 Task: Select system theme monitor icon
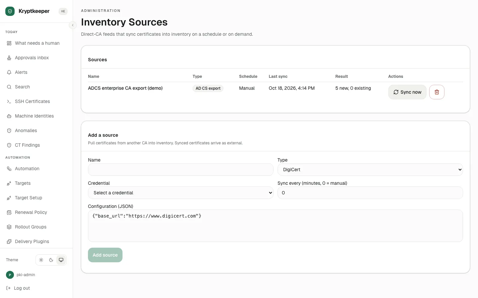pos(61,260)
